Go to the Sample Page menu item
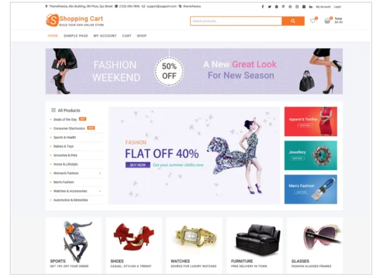The image size is (380, 278). tap(76, 36)
